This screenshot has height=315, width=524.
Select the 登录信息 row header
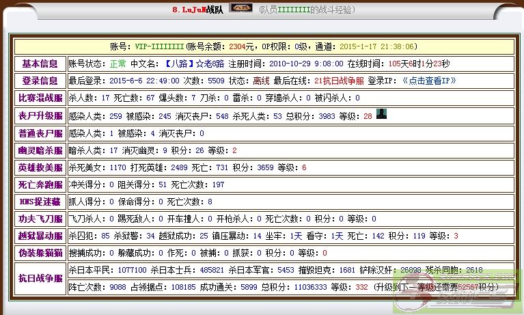point(40,81)
